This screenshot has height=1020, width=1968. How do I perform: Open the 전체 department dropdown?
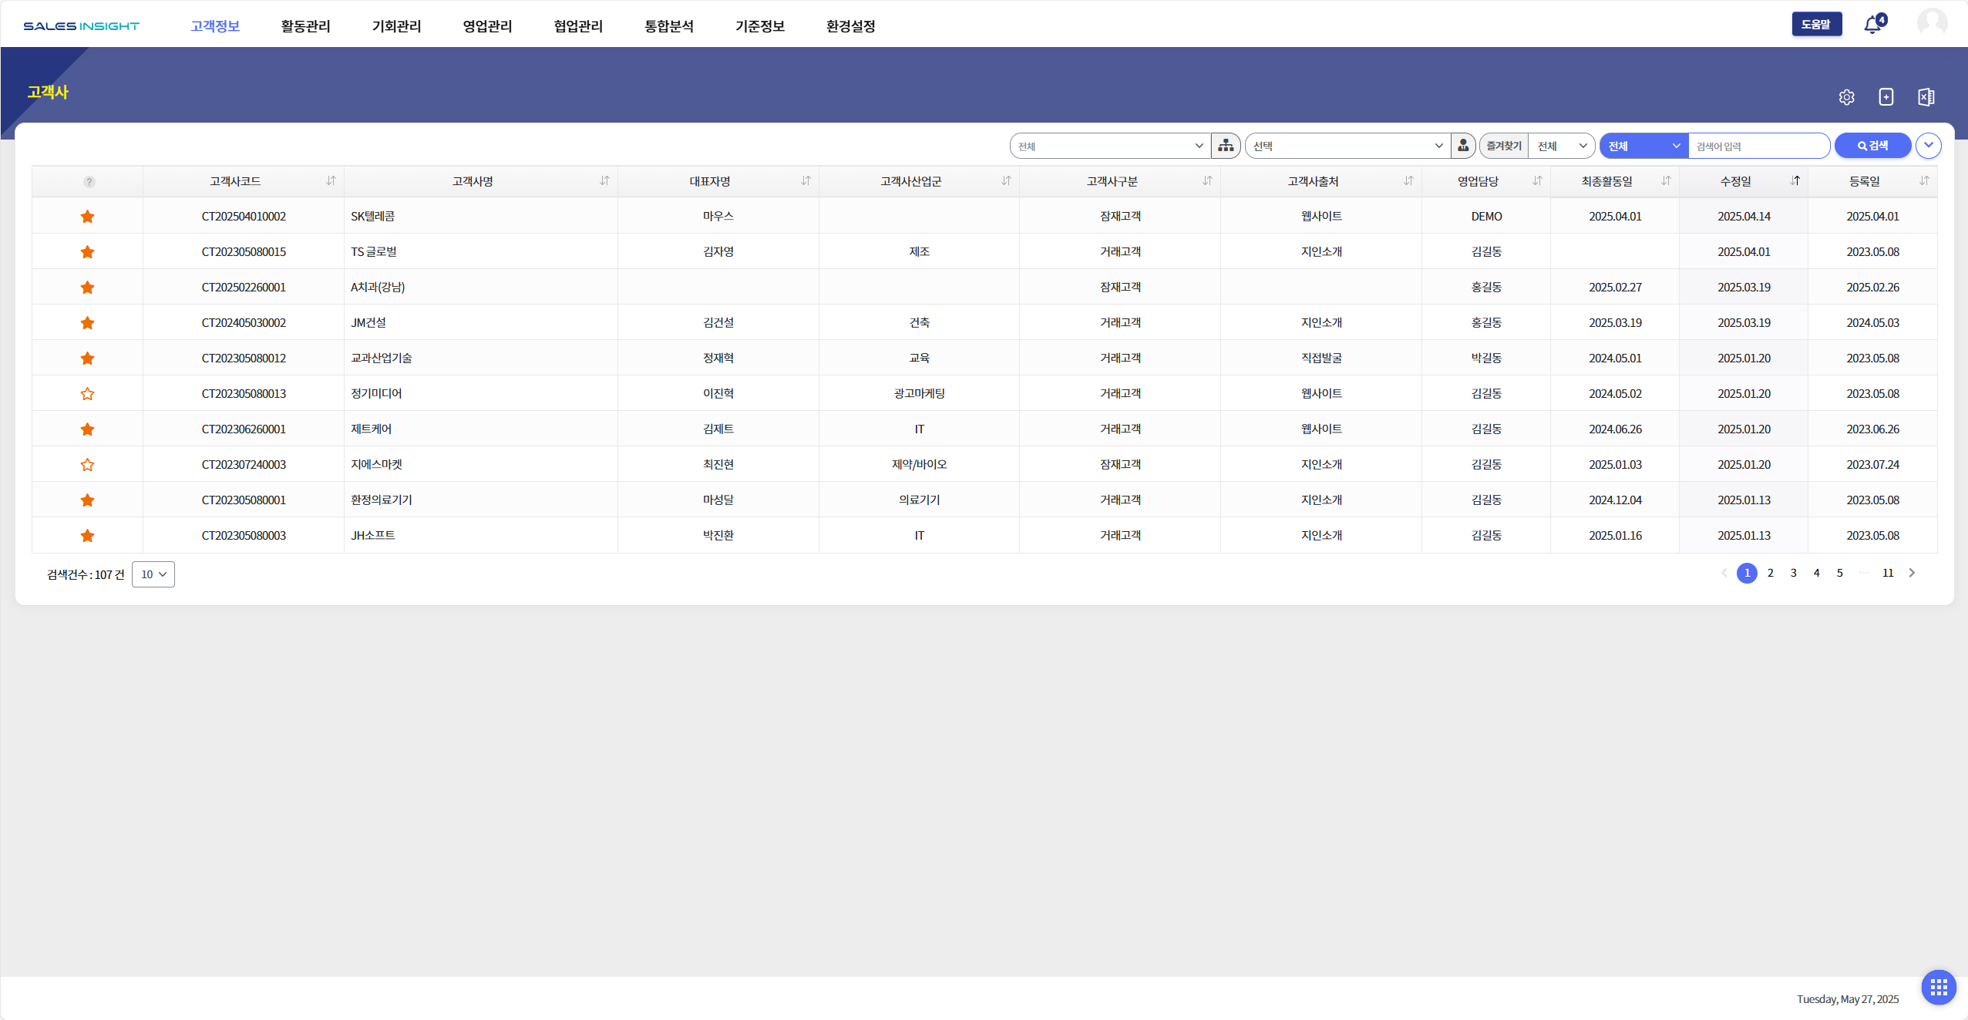(1109, 146)
